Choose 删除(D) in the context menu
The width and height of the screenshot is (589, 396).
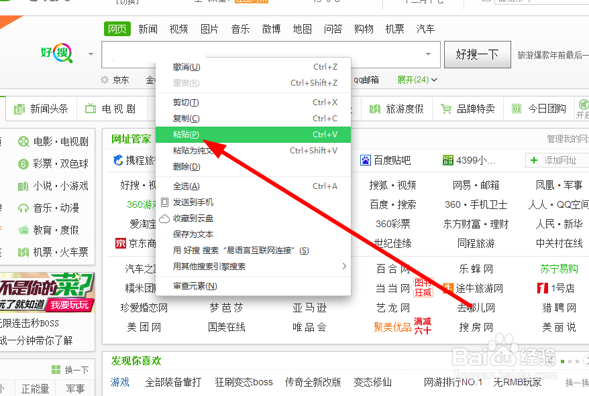click(253, 166)
